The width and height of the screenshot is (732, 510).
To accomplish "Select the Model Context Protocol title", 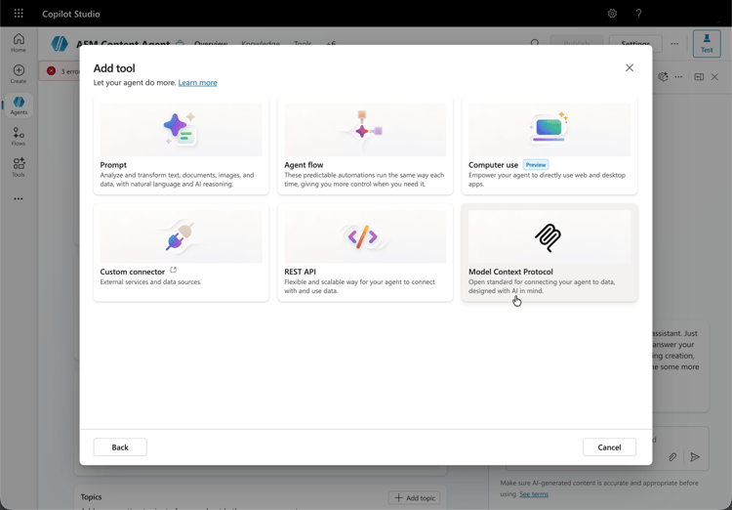I will point(510,272).
